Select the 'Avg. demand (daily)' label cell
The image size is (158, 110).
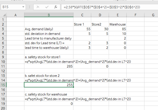pyautogui.click(x=49, y=29)
